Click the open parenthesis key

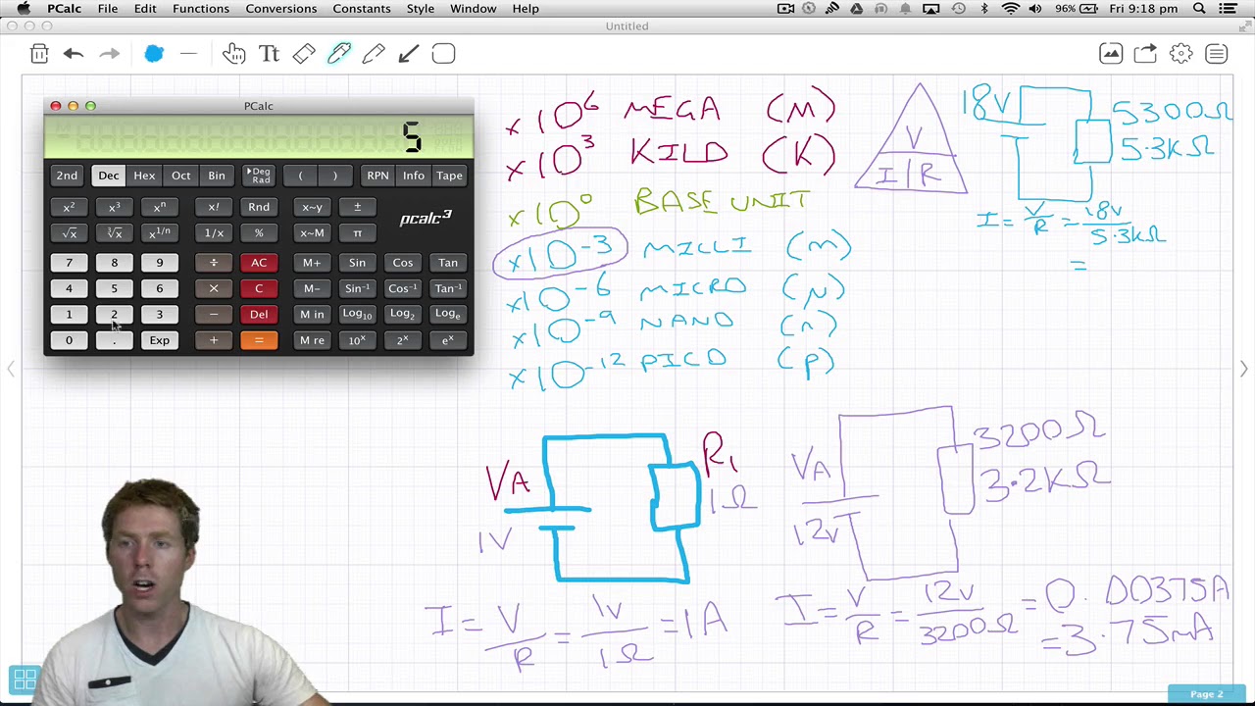300,176
